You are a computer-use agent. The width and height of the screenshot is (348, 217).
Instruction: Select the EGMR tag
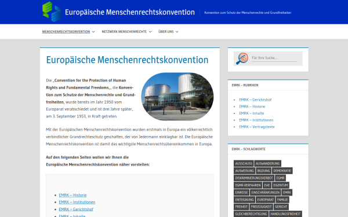[x=280, y=178]
